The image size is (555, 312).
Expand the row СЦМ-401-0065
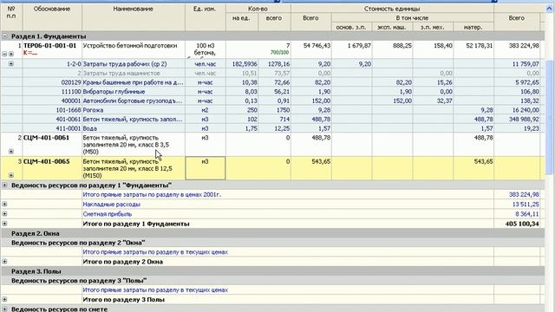pyautogui.click(x=11, y=175)
